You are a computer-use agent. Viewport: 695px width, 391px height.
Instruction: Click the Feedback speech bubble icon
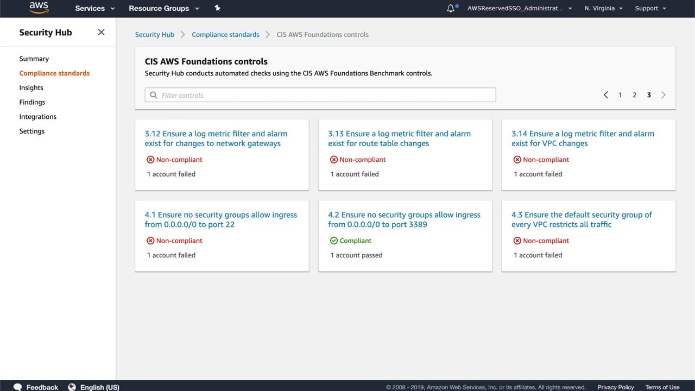[x=17, y=387]
